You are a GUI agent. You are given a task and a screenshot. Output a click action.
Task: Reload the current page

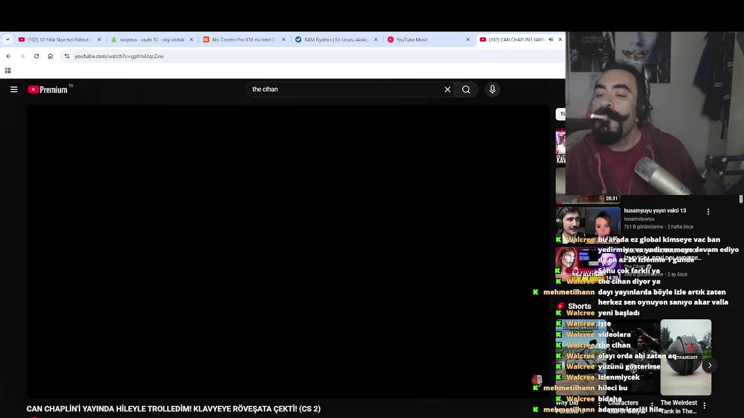pos(36,56)
